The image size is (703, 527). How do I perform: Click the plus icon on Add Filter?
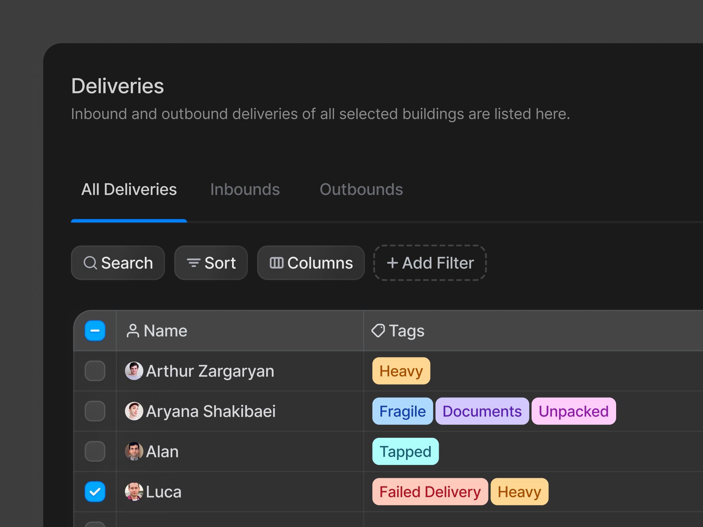392,263
